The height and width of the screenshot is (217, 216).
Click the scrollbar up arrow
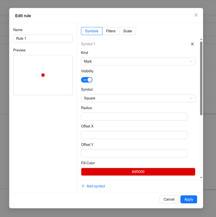[201, 39]
